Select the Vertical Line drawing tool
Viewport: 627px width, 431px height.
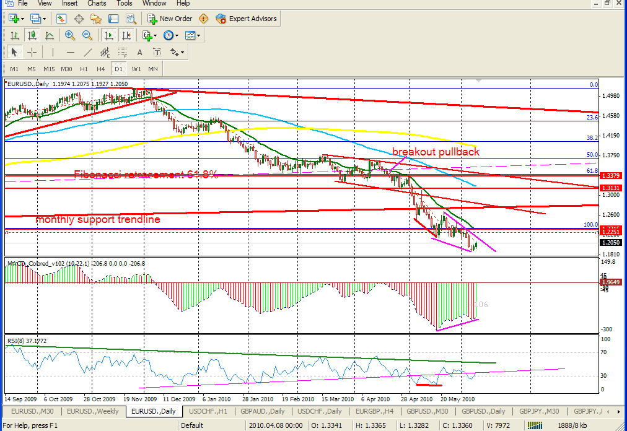click(53, 53)
